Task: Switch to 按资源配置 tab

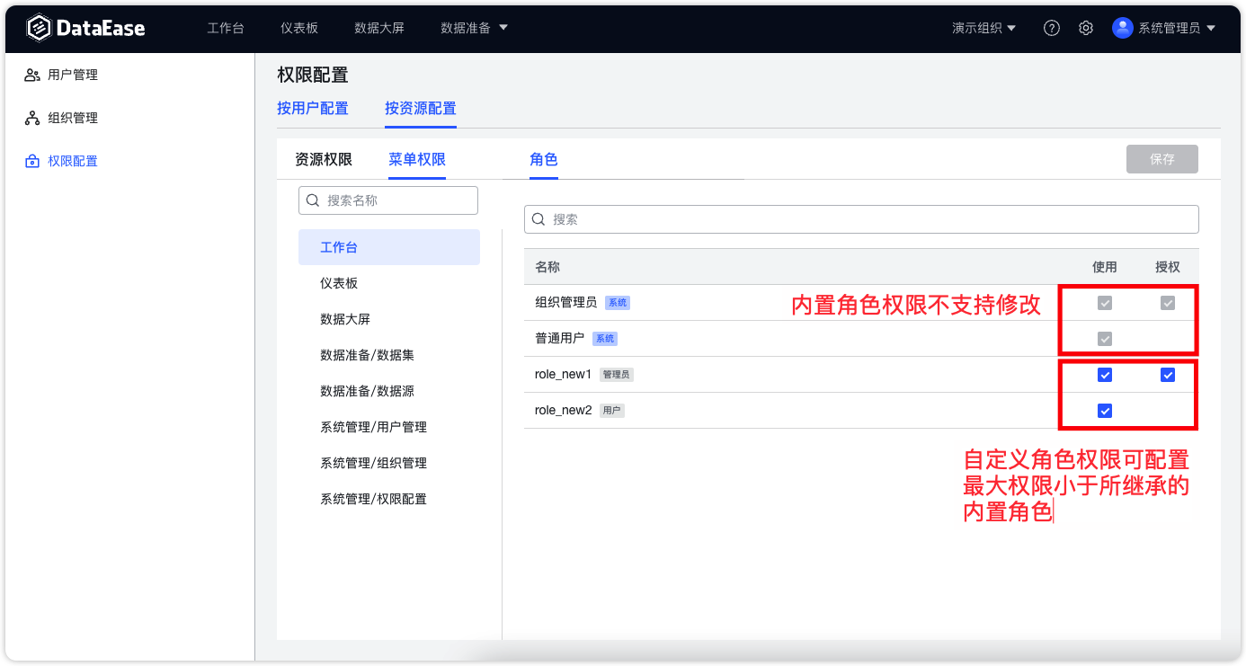Action: pyautogui.click(x=421, y=109)
